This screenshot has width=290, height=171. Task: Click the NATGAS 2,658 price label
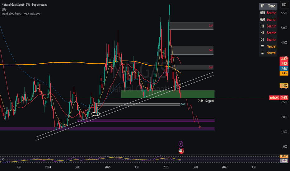click(x=278, y=98)
